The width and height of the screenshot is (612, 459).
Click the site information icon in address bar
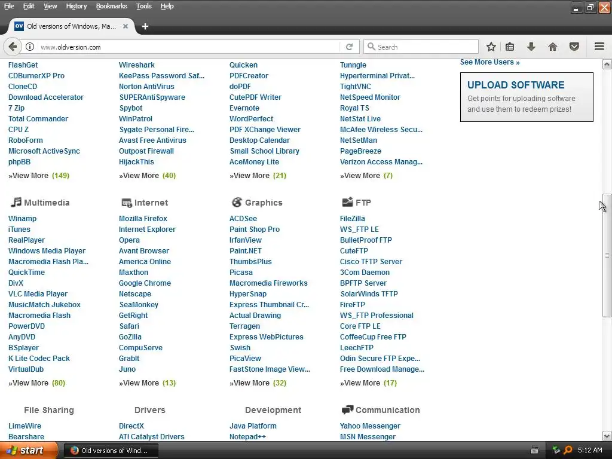point(30,47)
